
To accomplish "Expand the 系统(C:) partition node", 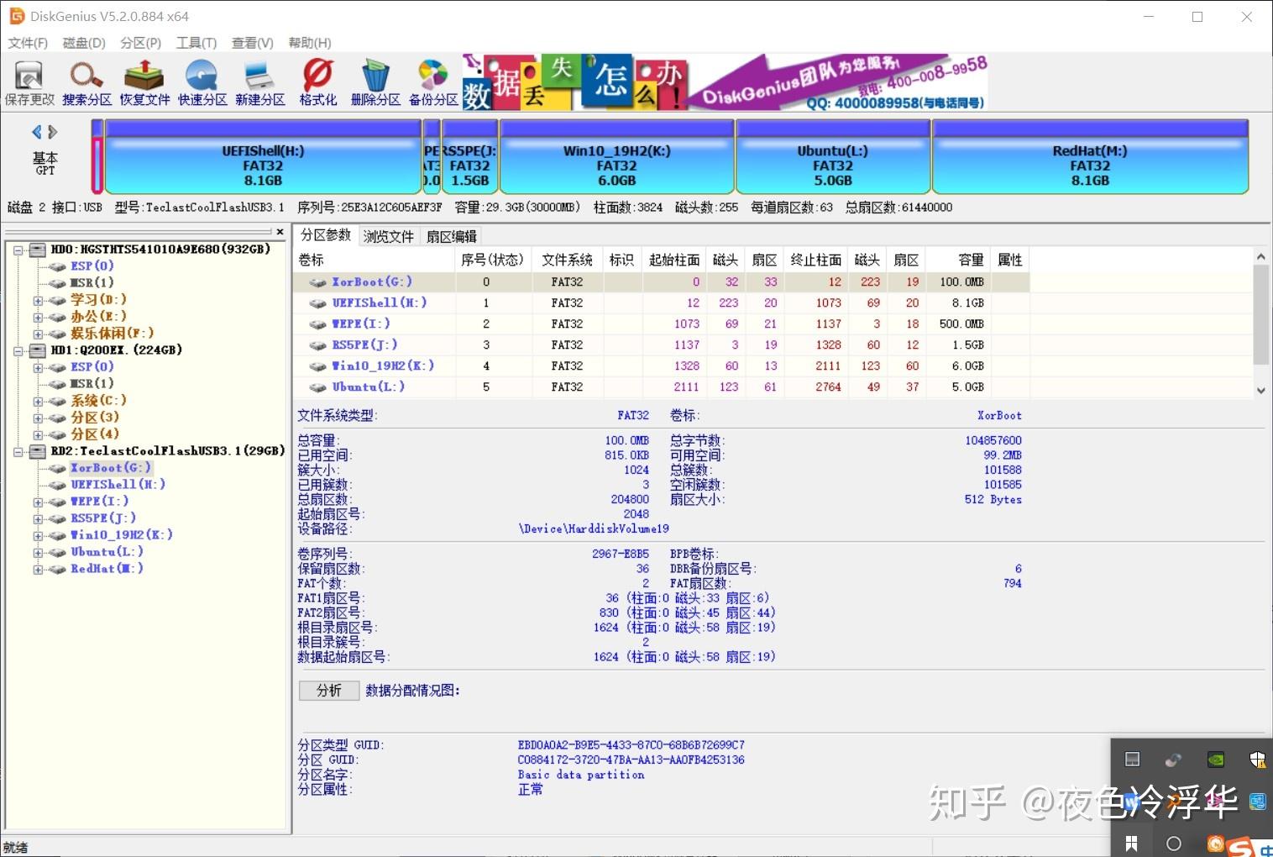I will pos(38,401).
